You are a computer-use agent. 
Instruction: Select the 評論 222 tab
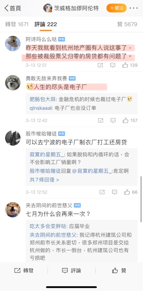pyautogui.click(x=46, y=24)
